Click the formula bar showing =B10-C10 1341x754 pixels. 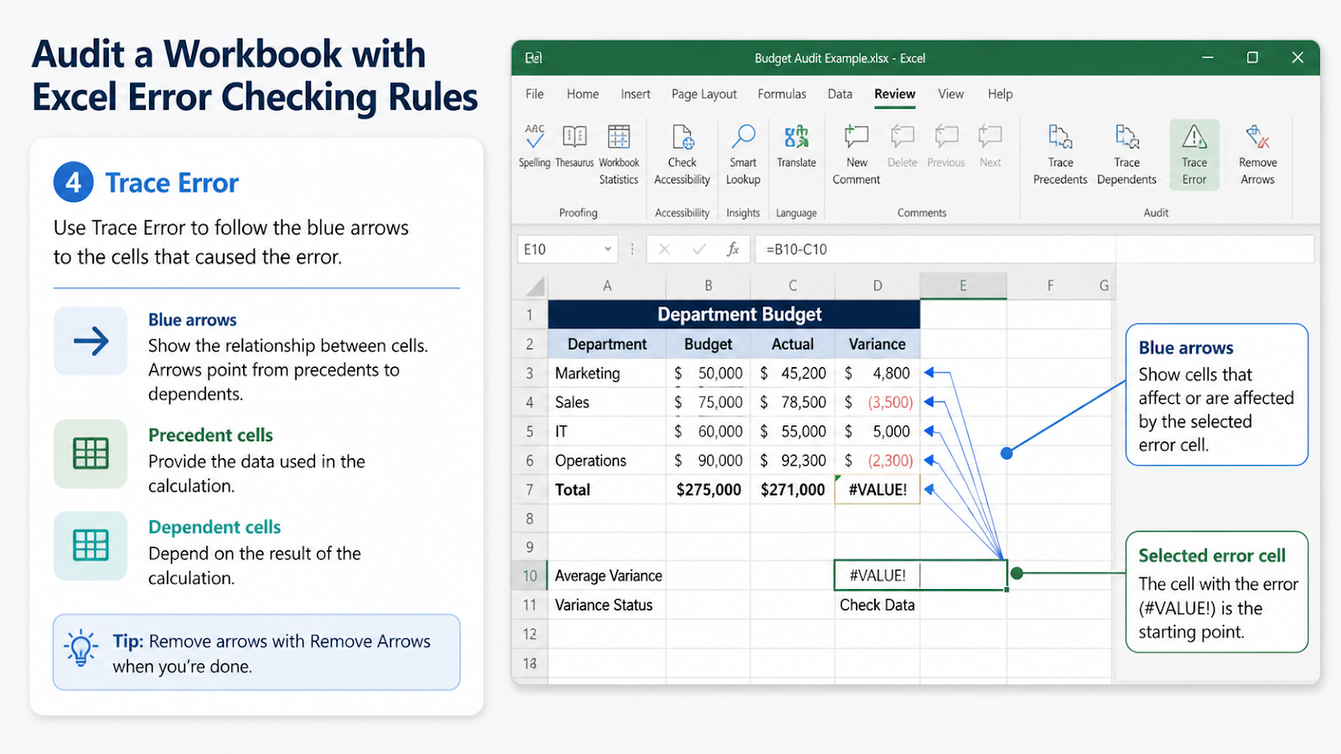(1034, 249)
